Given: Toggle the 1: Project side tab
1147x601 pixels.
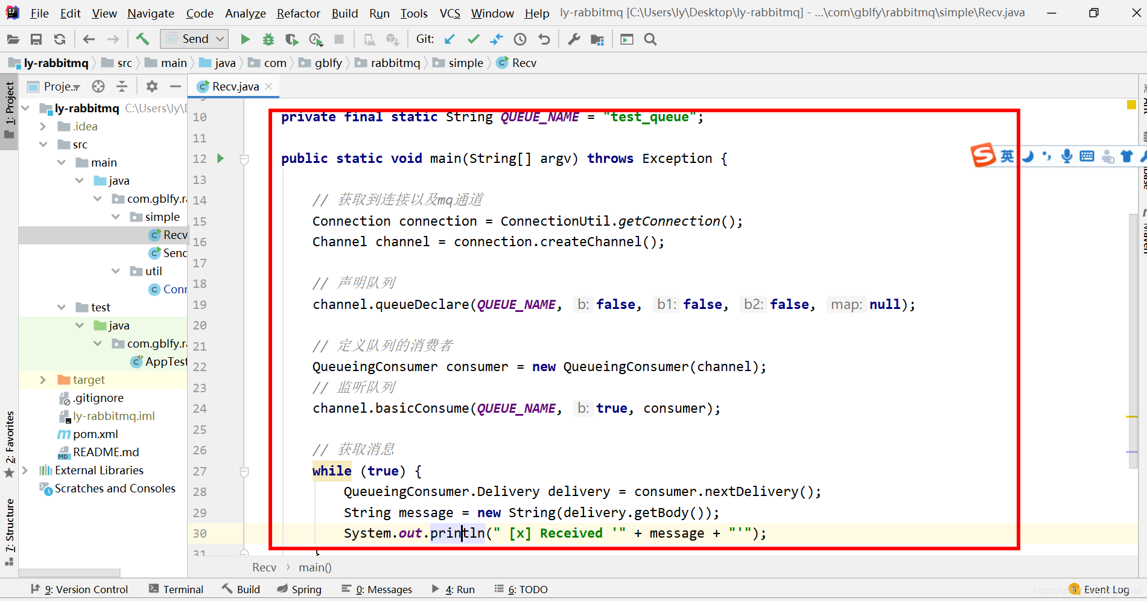Looking at the screenshot, I should tap(10, 110).
